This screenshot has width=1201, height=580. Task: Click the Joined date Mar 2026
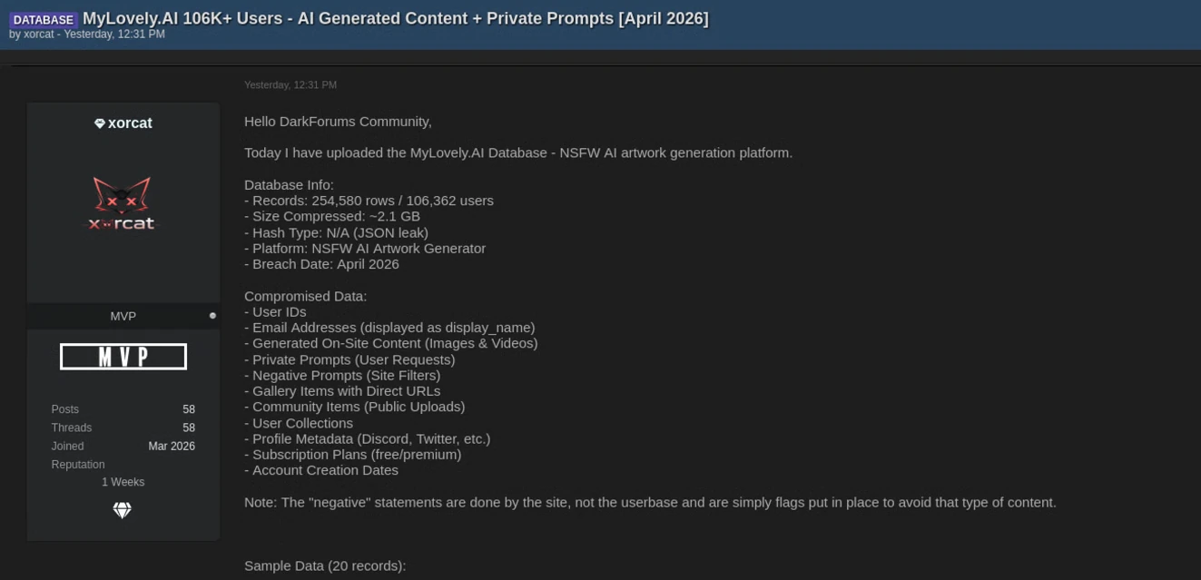coord(172,447)
